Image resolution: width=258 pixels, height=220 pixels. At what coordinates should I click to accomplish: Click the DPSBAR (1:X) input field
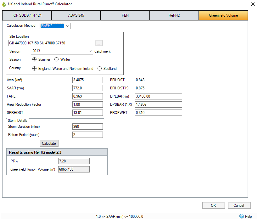(x=159, y=104)
